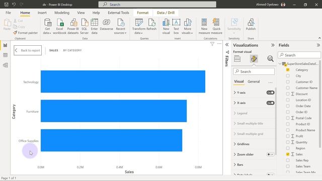
Task: Click the Undo arrow in title bar
Action: coord(14,5)
